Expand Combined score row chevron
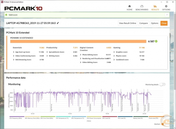Screen dimensions: 176x129 [114, 60]
